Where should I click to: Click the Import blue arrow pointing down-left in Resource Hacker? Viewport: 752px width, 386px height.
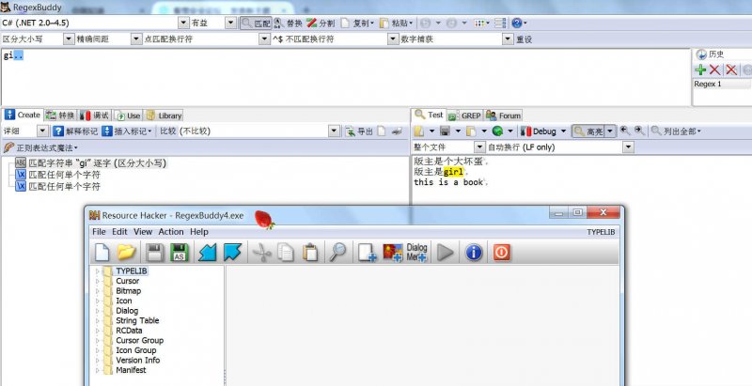(x=208, y=253)
